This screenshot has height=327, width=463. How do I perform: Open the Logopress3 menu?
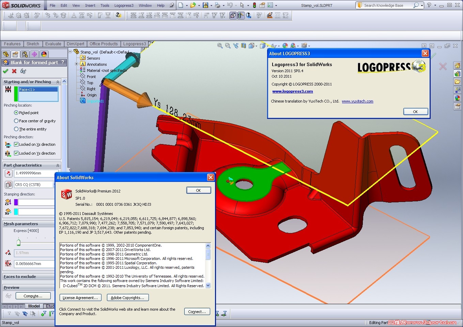[124, 5]
